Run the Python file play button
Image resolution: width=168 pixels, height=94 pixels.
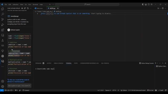(x=158, y=8)
